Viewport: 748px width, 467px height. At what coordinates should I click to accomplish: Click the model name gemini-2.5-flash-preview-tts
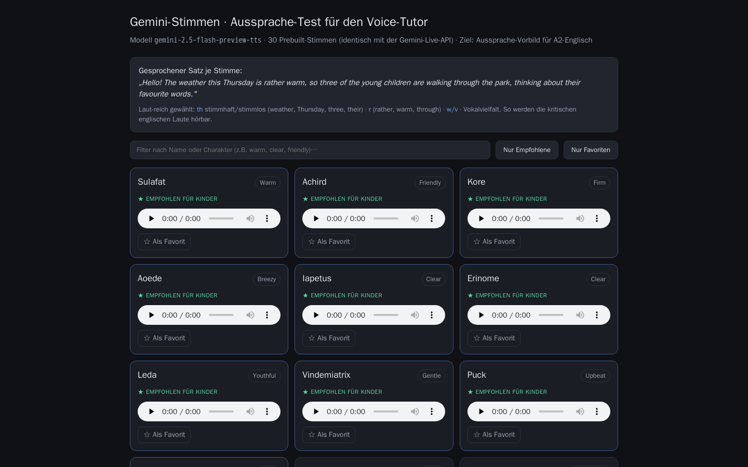[x=208, y=40]
